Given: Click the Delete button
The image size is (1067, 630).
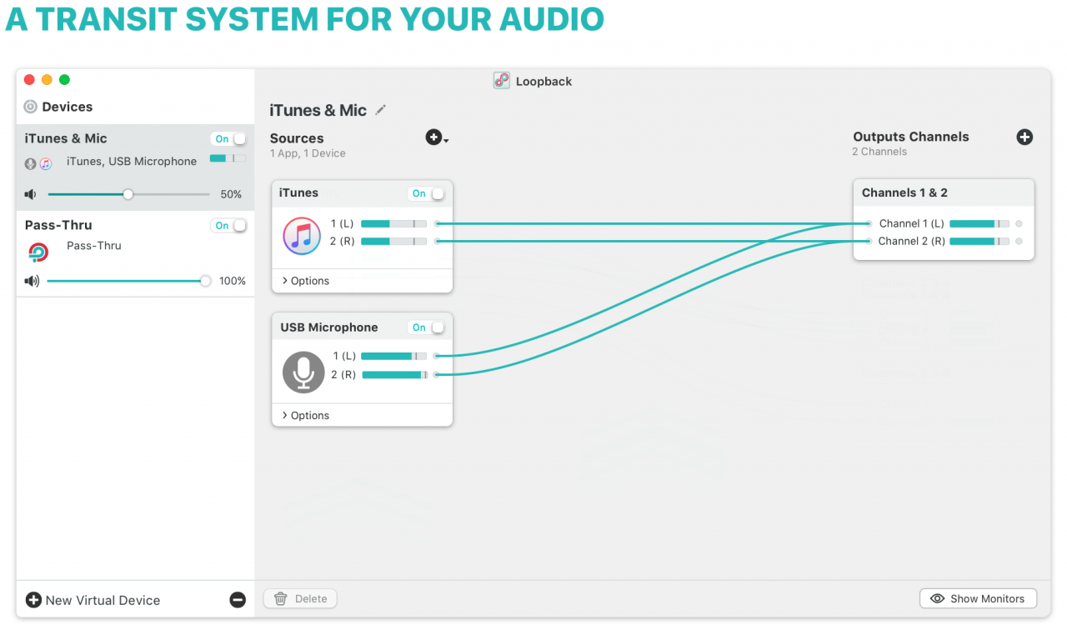Looking at the screenshot, I should coord(300,598).
